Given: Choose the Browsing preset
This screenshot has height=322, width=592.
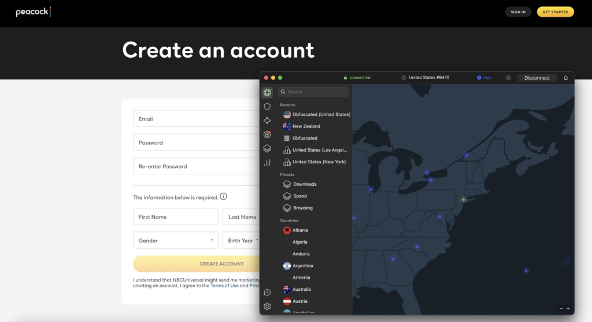Looking at the screenshot, I should click(x=298, y=208).
